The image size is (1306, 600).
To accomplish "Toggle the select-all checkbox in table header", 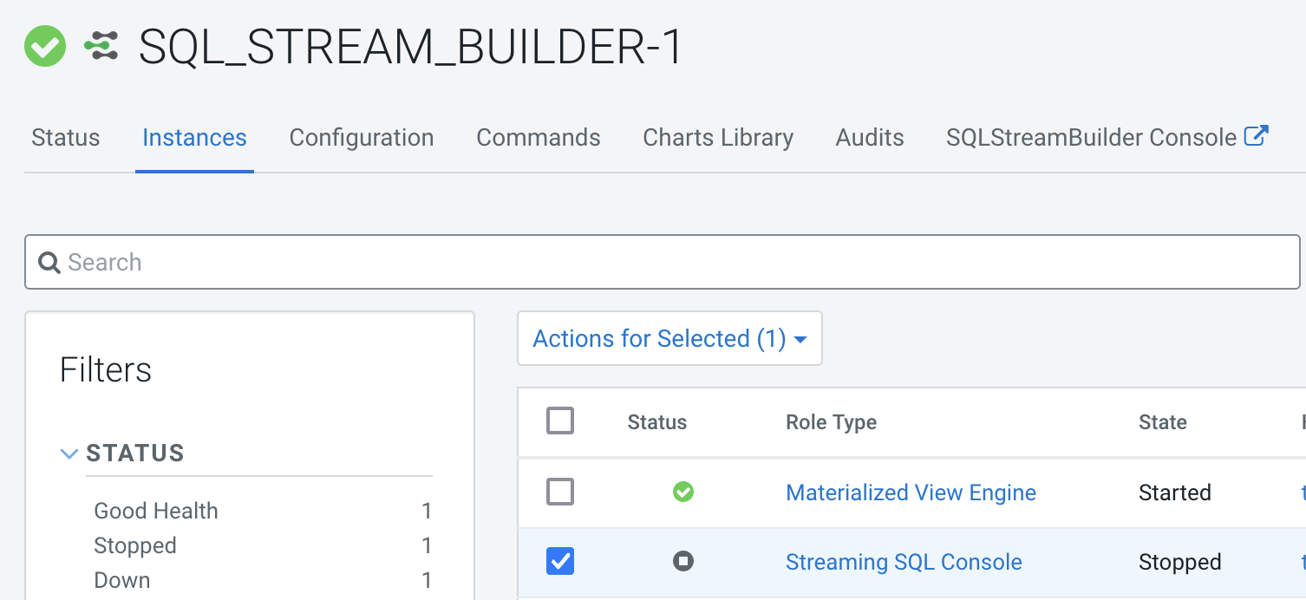I will [x=560, y=422].
